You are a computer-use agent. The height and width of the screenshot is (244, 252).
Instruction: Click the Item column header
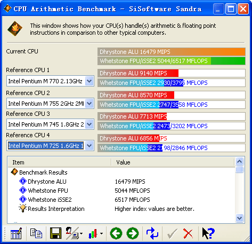[60, 162]
